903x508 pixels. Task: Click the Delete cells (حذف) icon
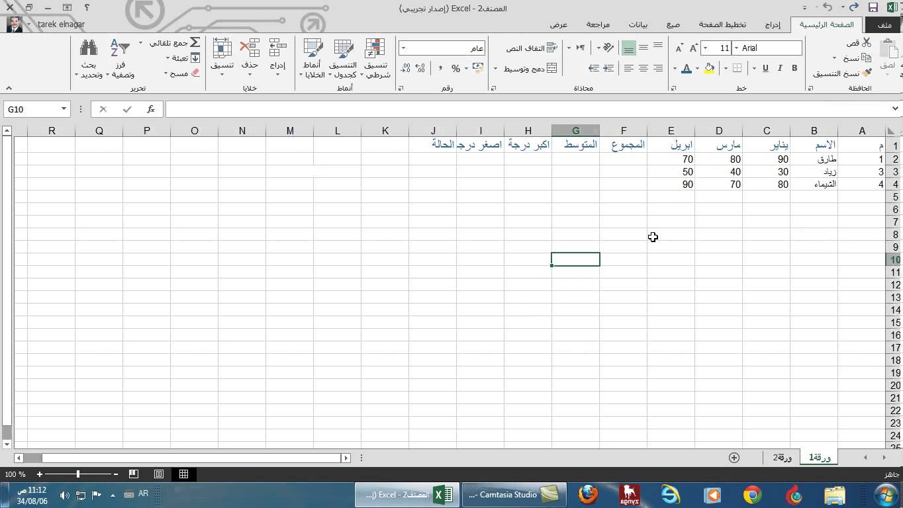[250, 48]
